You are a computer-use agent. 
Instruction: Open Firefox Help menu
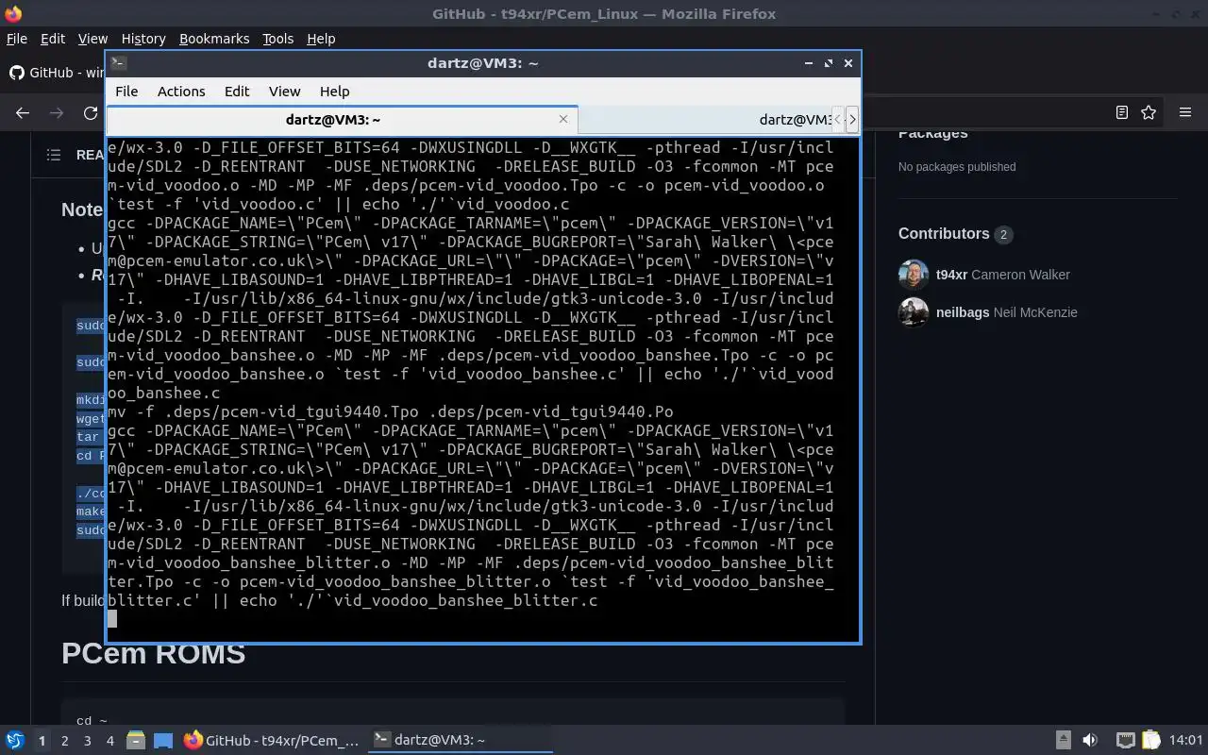click(321, 39)
